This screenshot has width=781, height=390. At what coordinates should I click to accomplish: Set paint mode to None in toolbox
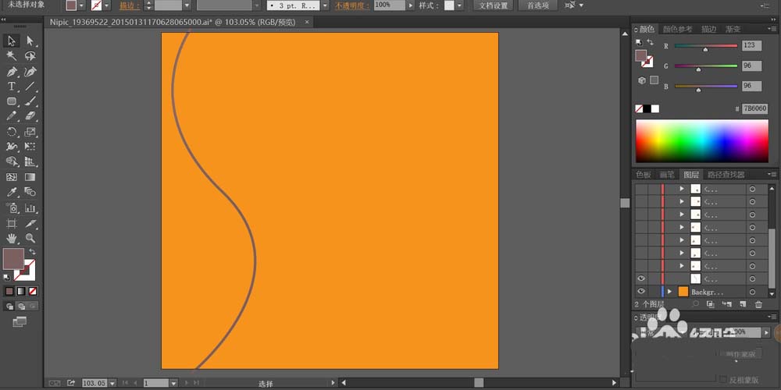point(33,291)
